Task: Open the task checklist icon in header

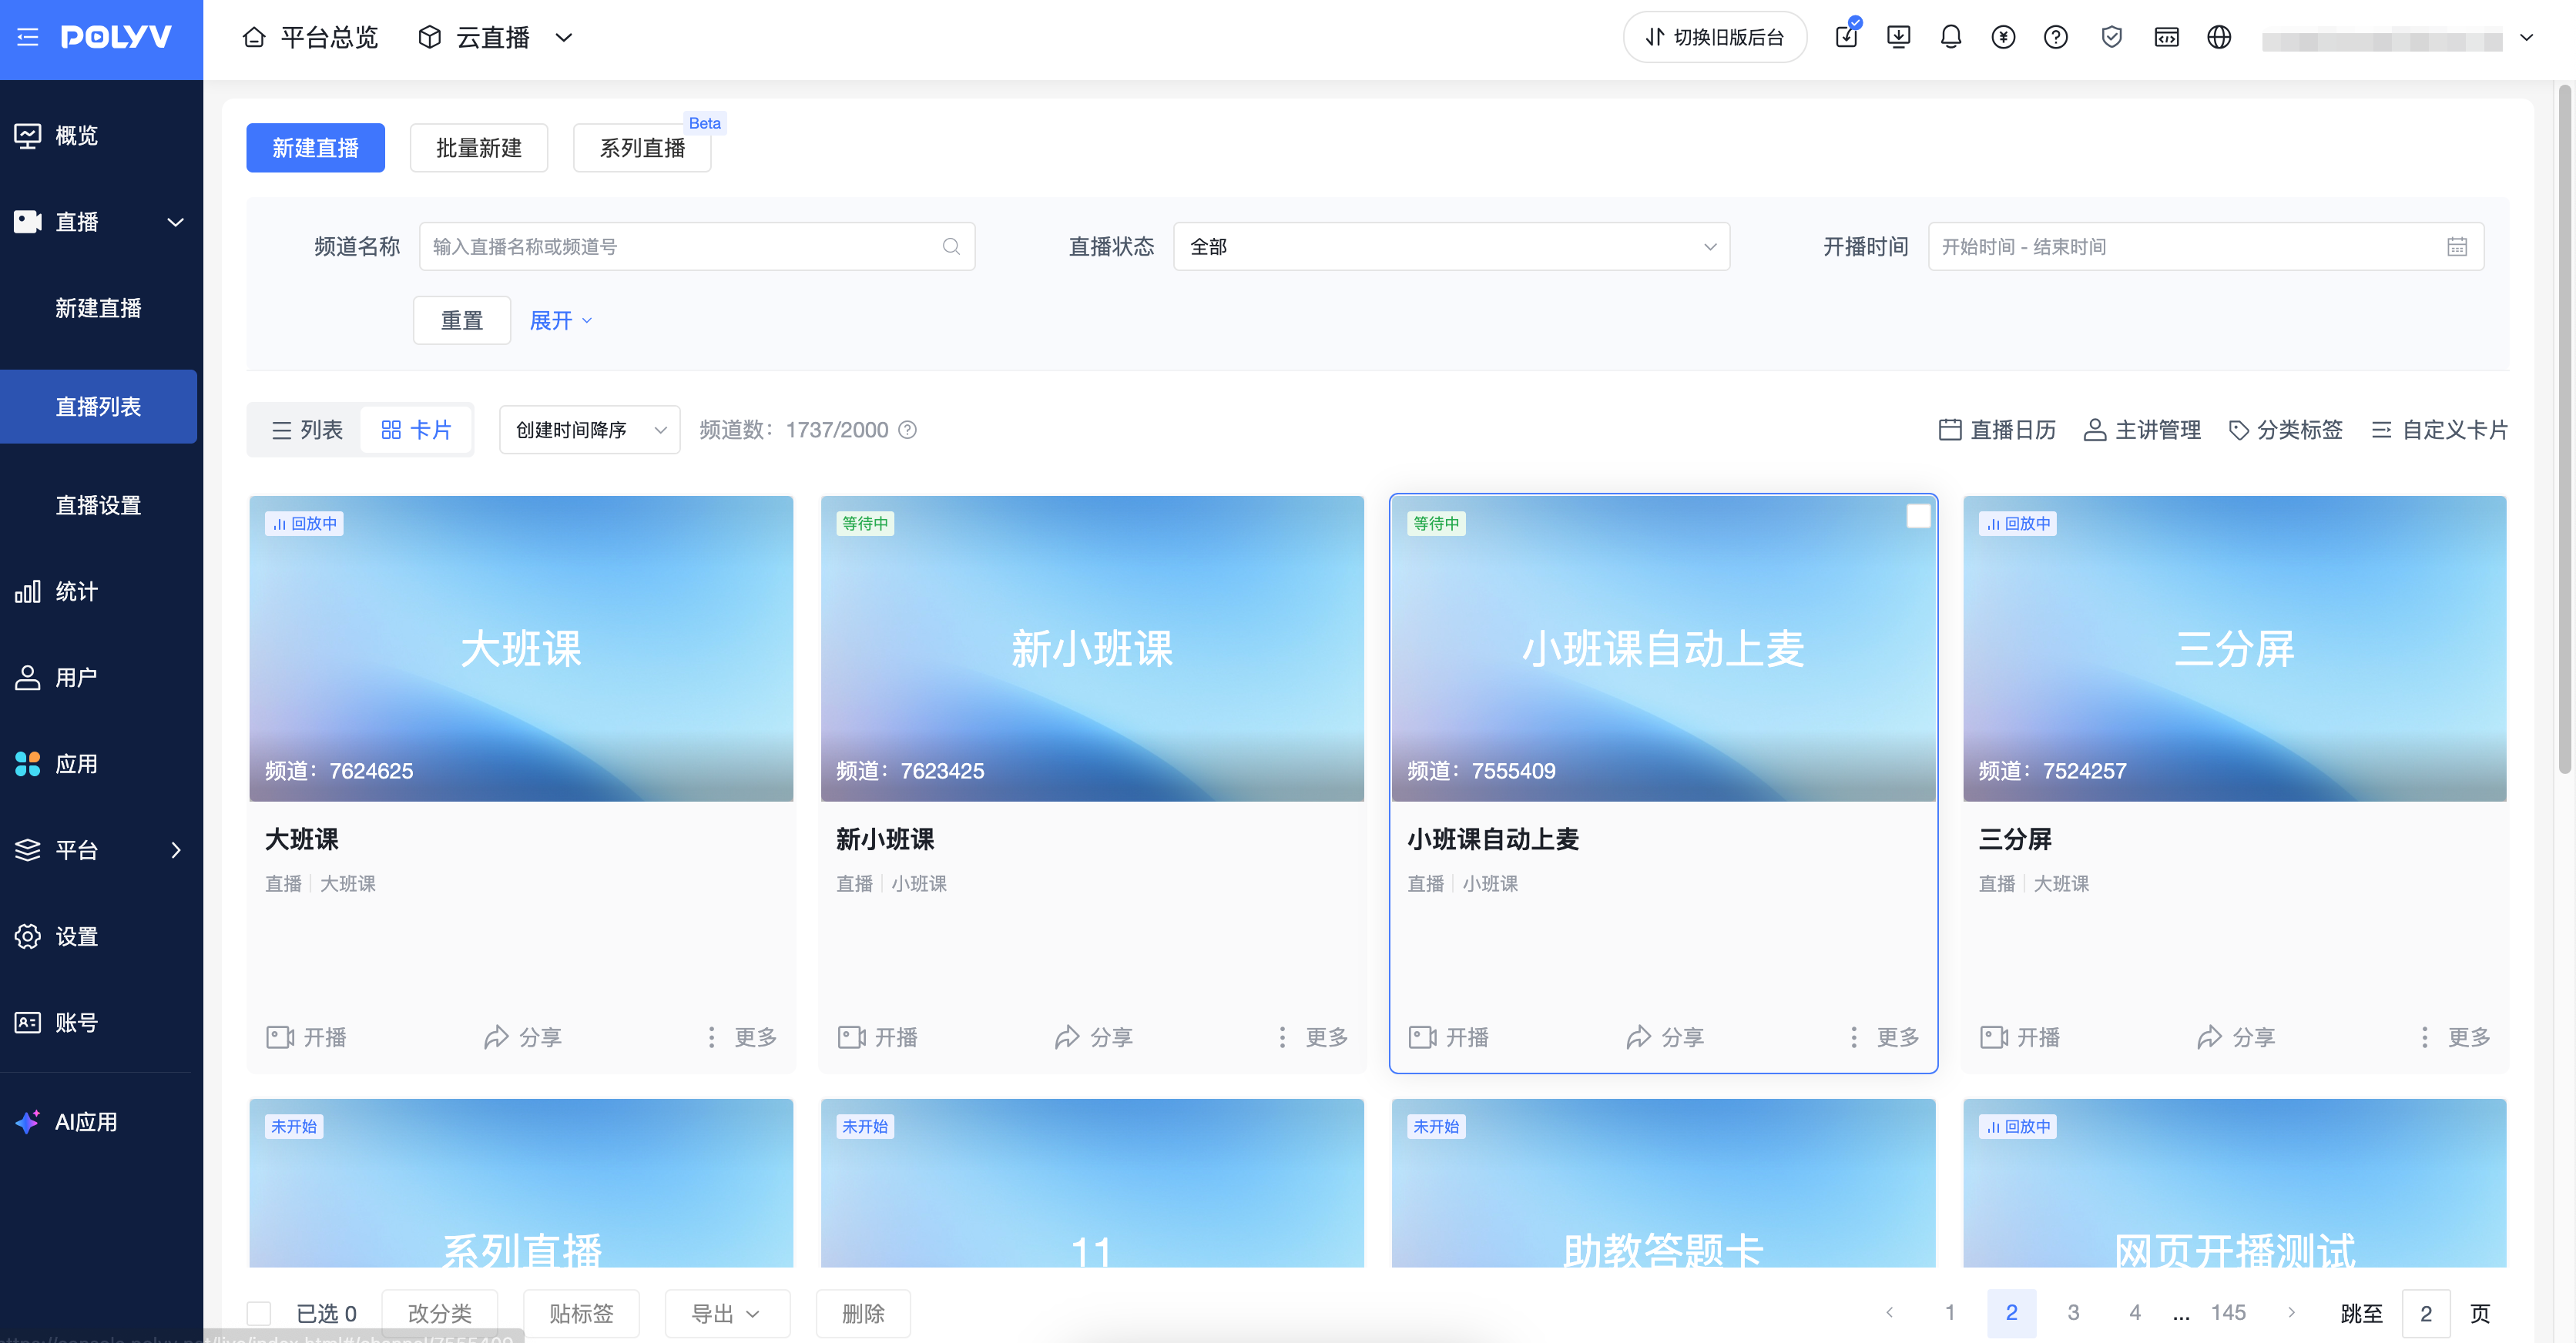Action: click(x=1846, y=37)
